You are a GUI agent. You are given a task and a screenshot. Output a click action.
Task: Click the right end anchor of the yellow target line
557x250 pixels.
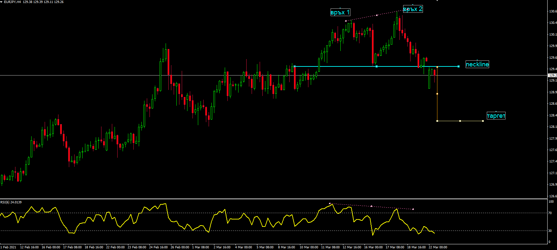pos(483,121)
